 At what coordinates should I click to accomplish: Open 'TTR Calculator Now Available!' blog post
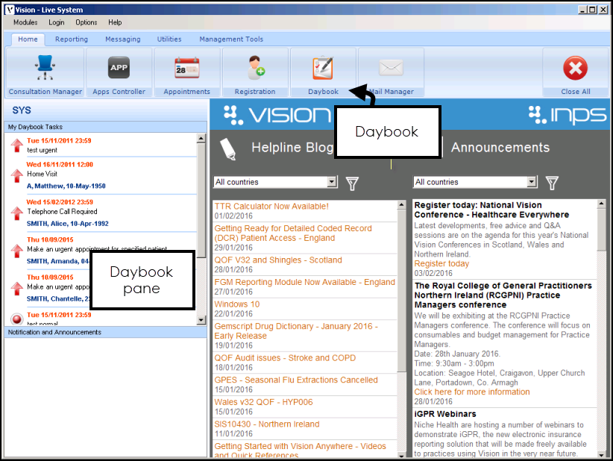pos(271,206)
